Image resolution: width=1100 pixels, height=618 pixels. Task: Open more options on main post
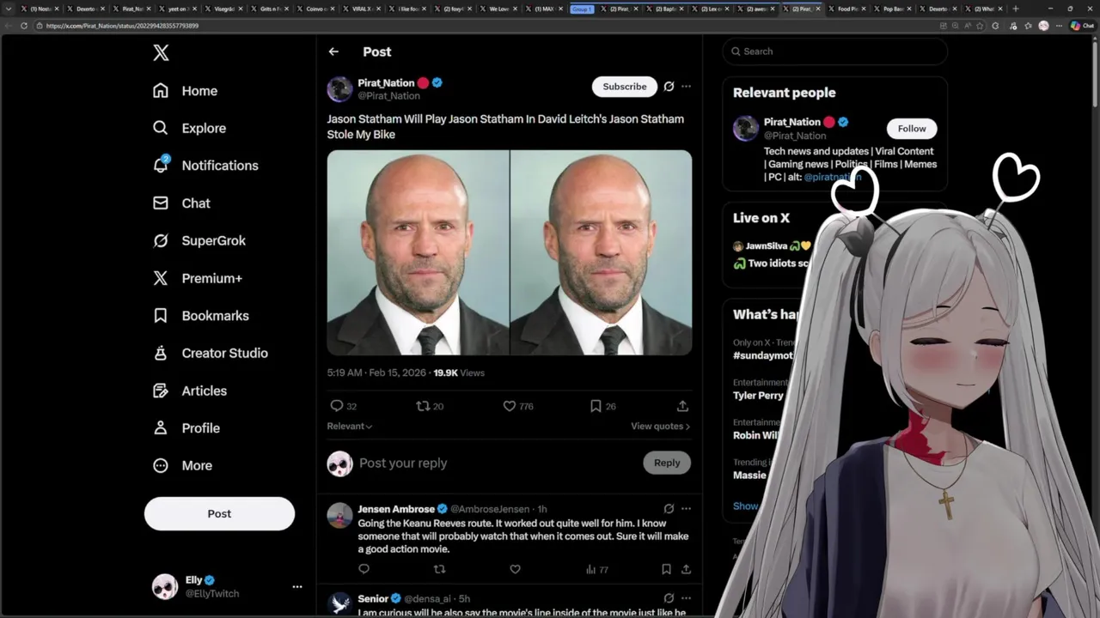(x=686, y=86)
